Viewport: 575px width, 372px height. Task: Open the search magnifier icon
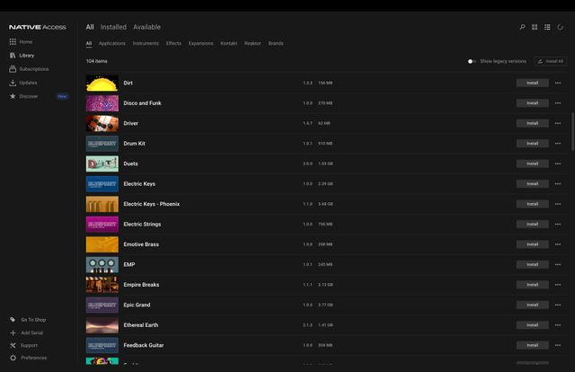tap(522, 27)
